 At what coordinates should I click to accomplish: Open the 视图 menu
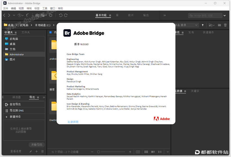coord(21,8)
